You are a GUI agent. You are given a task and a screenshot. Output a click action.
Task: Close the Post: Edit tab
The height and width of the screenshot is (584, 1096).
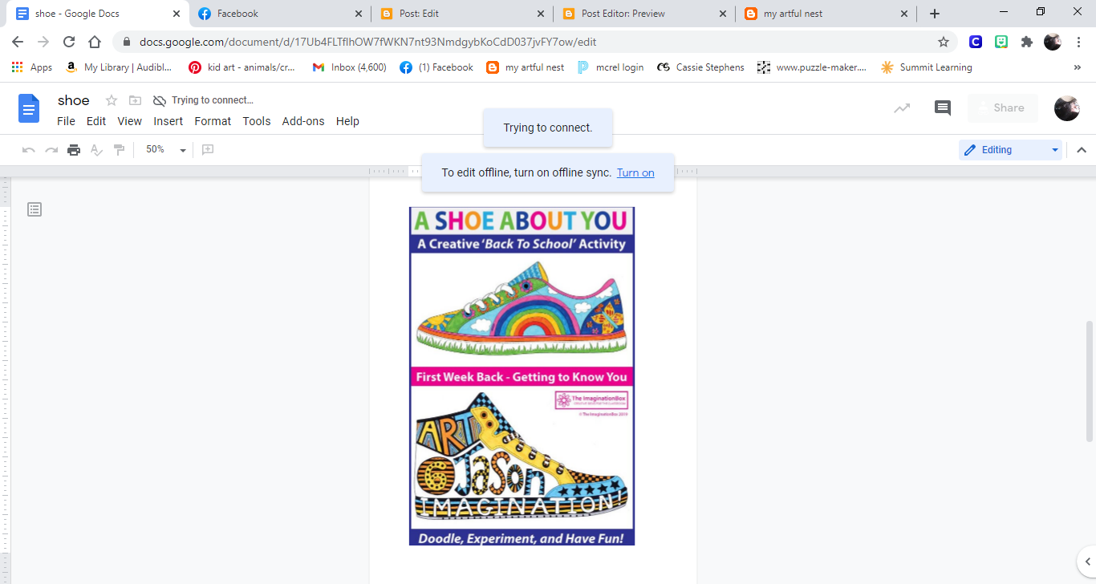pos(540,14)
